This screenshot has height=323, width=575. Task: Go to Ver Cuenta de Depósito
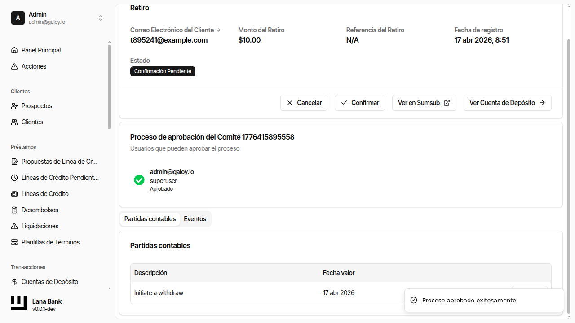click(x=507, y=103)
